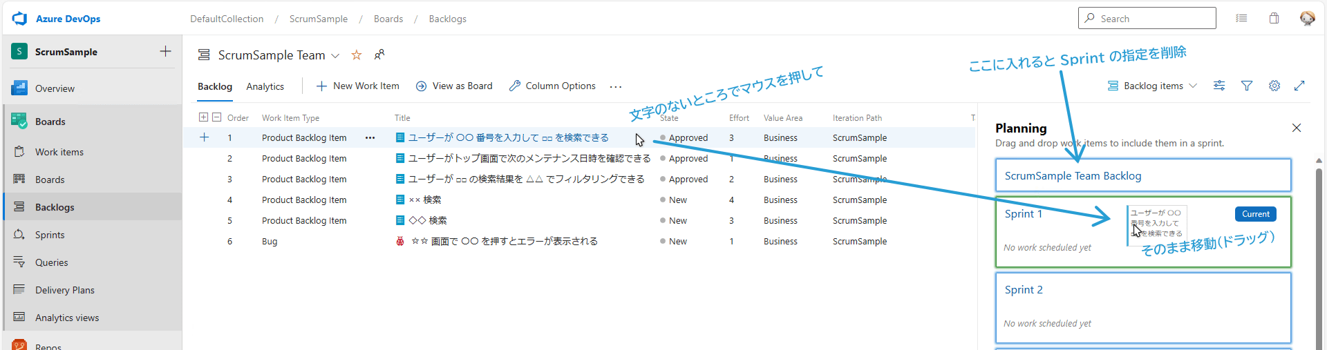
Task: Open the user profile avatar
Action: tap(1307, 19)
